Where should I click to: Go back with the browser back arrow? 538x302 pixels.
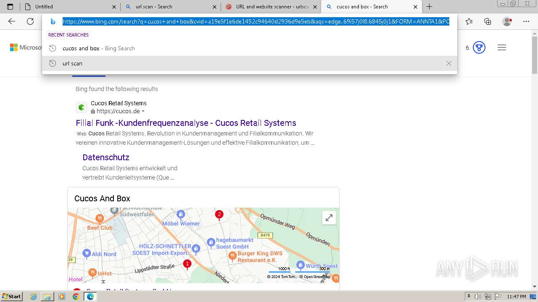12,21
